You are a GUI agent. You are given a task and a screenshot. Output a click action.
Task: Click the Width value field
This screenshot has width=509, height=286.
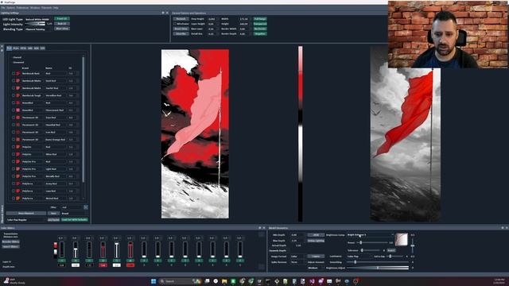(244, 19)
